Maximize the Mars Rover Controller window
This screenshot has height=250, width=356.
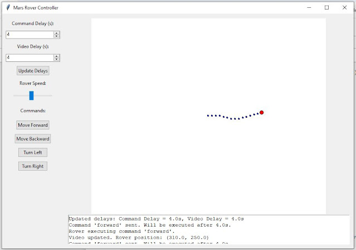click(x=326, y=8)
